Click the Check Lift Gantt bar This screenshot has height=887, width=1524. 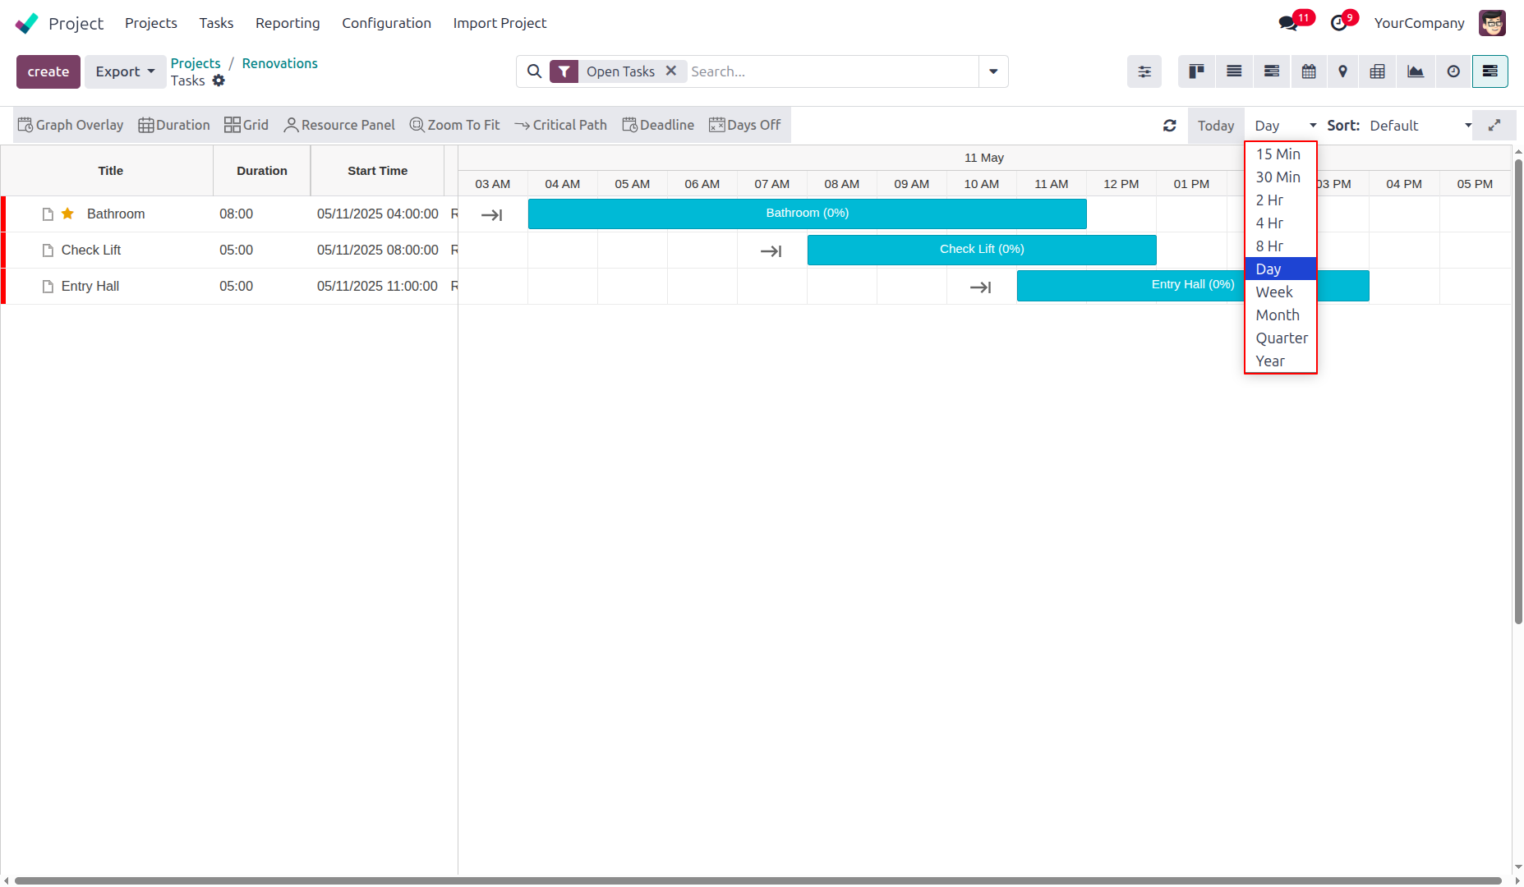pyautogui.click(x=982, y=250)
